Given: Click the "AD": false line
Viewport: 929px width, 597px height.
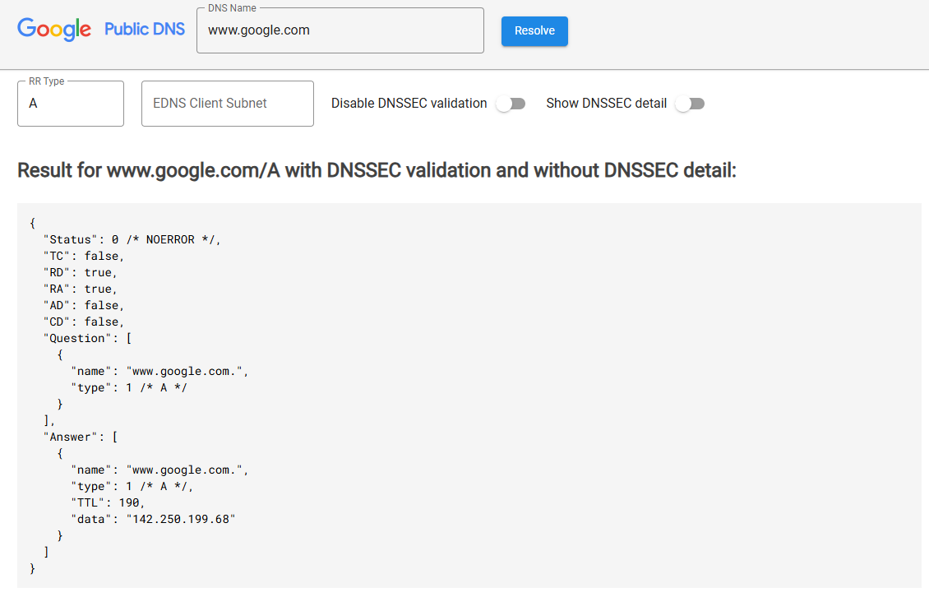Looking at the screenshot, I should click(x=84, y=305).
